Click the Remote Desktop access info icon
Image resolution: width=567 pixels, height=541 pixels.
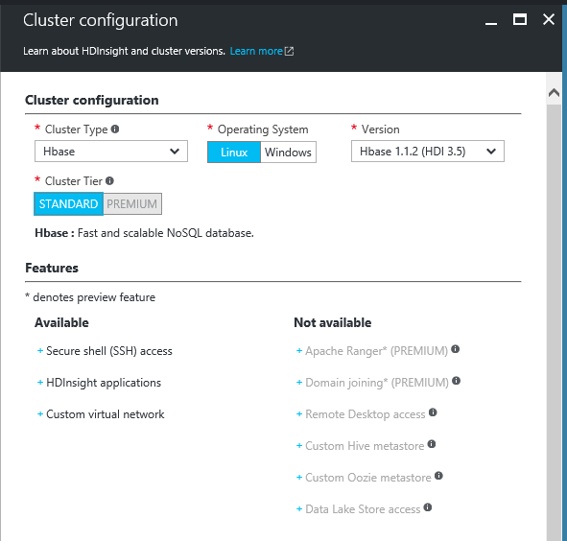point(433,412)
